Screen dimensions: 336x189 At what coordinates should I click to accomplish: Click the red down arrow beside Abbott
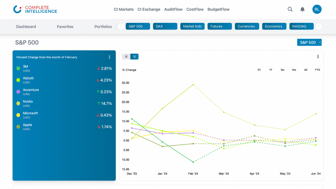pyautogui.click(x=98, y=80)
